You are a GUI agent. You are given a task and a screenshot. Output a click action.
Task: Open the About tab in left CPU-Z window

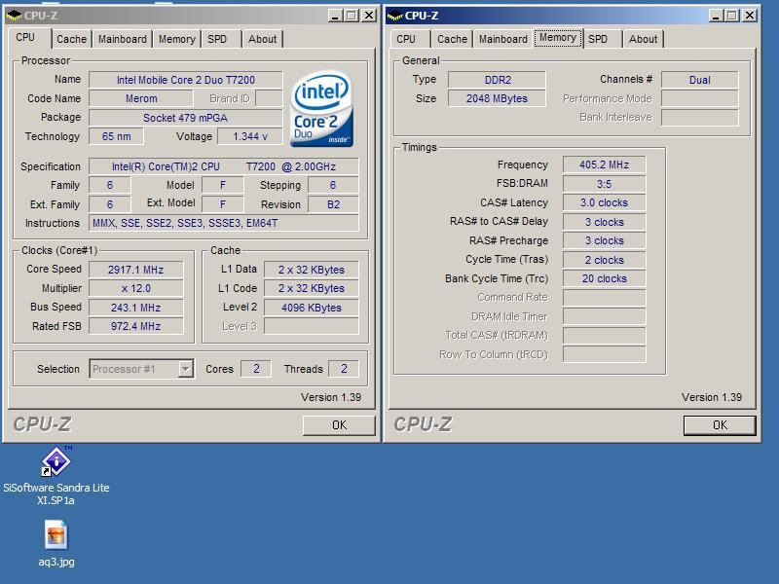tap(262, 39)
